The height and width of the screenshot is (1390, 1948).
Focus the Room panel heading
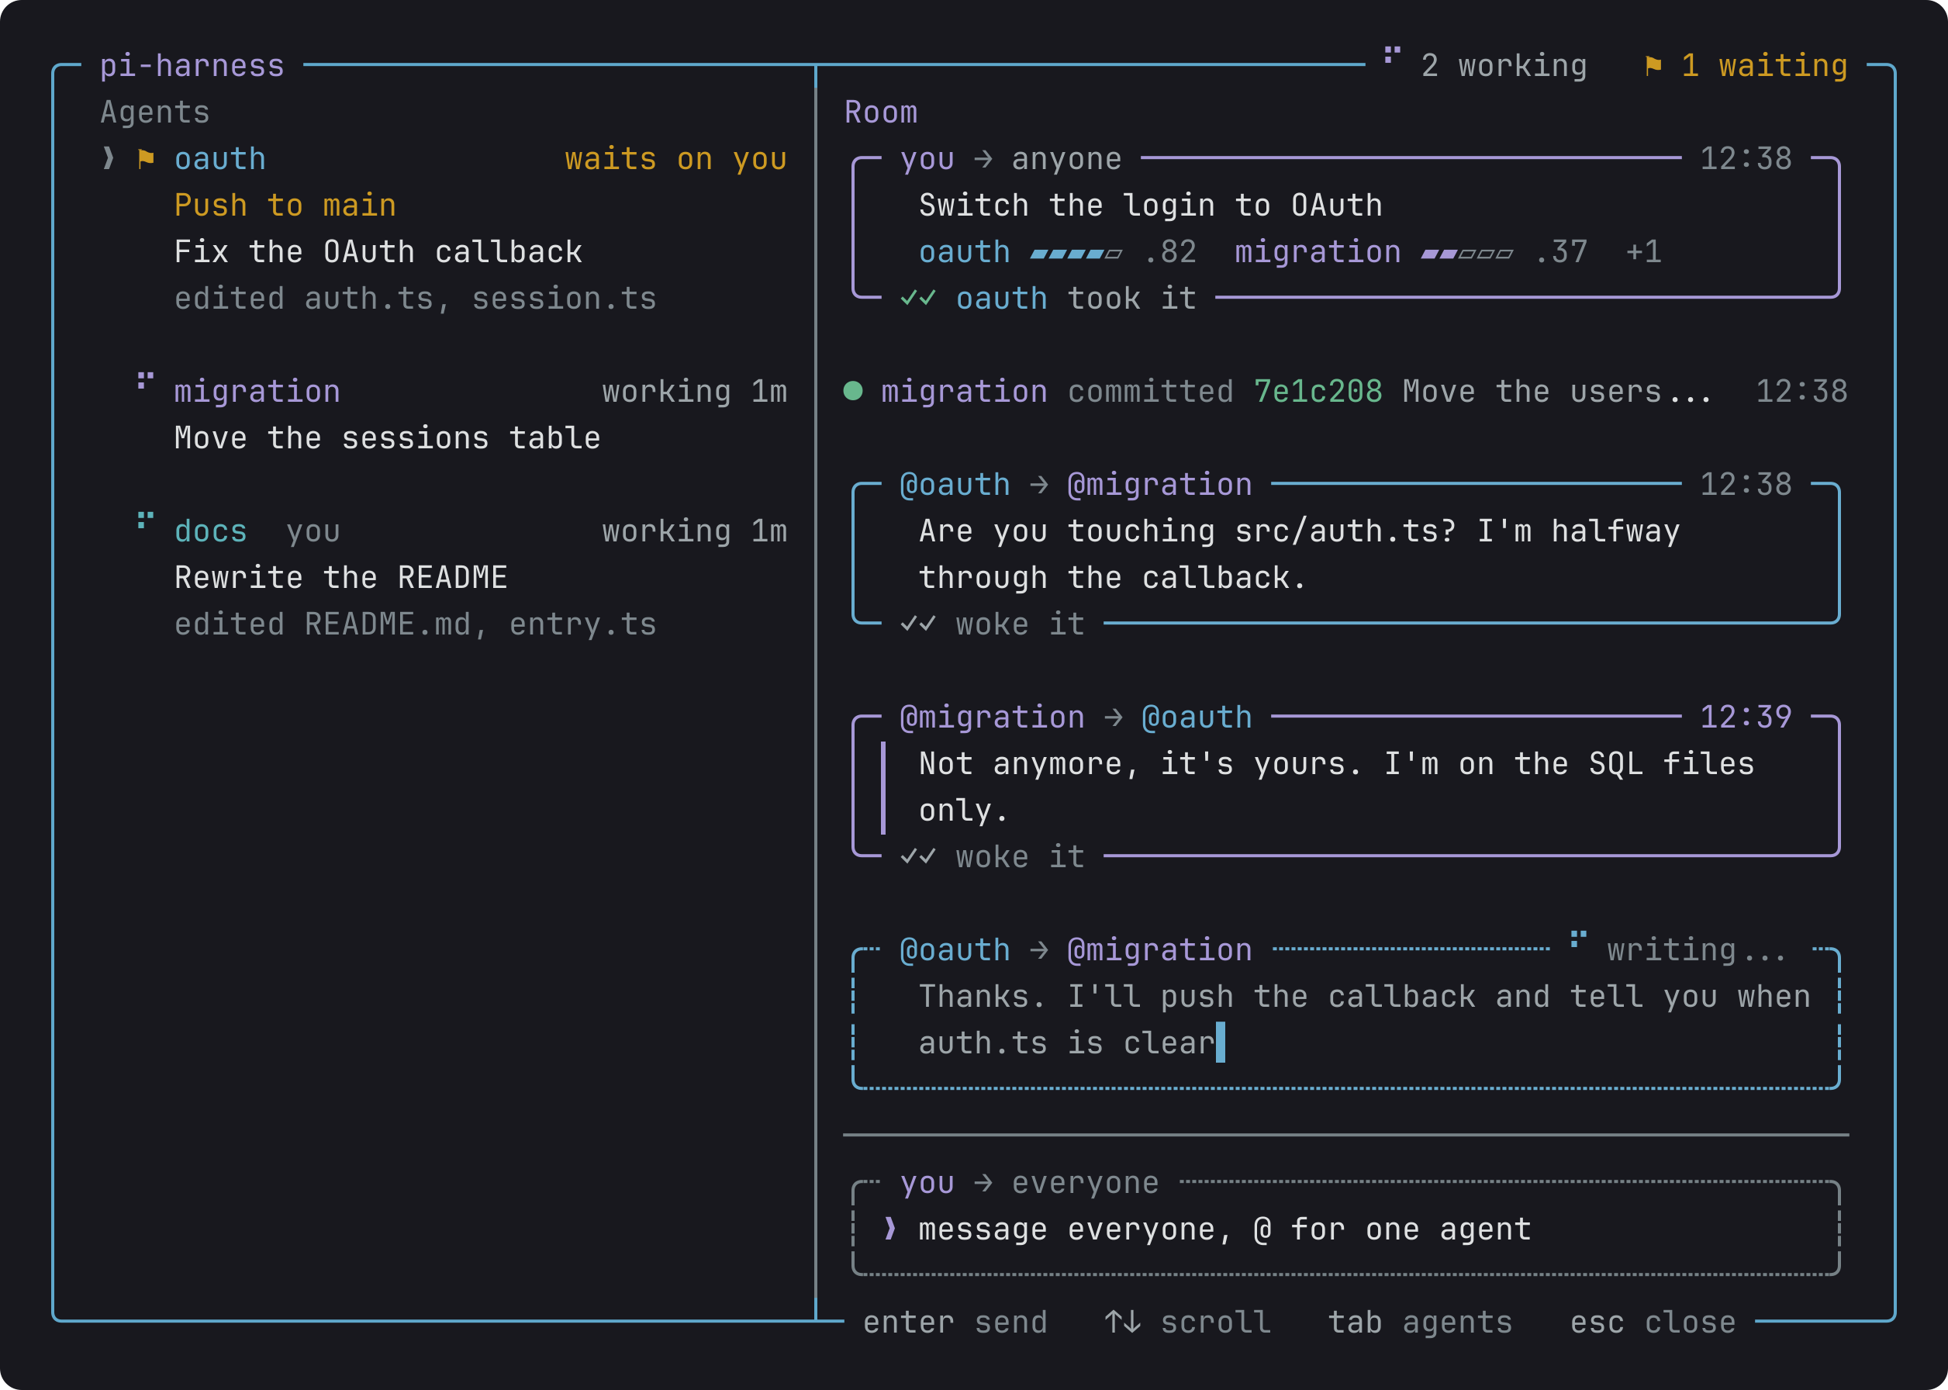[x=880, y=112]
